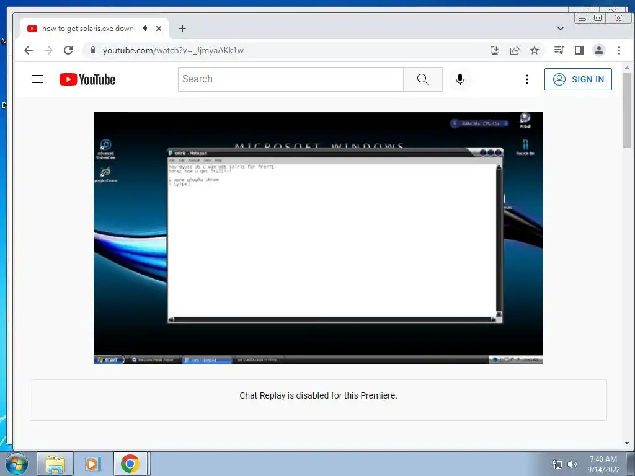This screenshot has width=635, height=476.
Task: Click the video player area
Action: [x=318, y=237]
